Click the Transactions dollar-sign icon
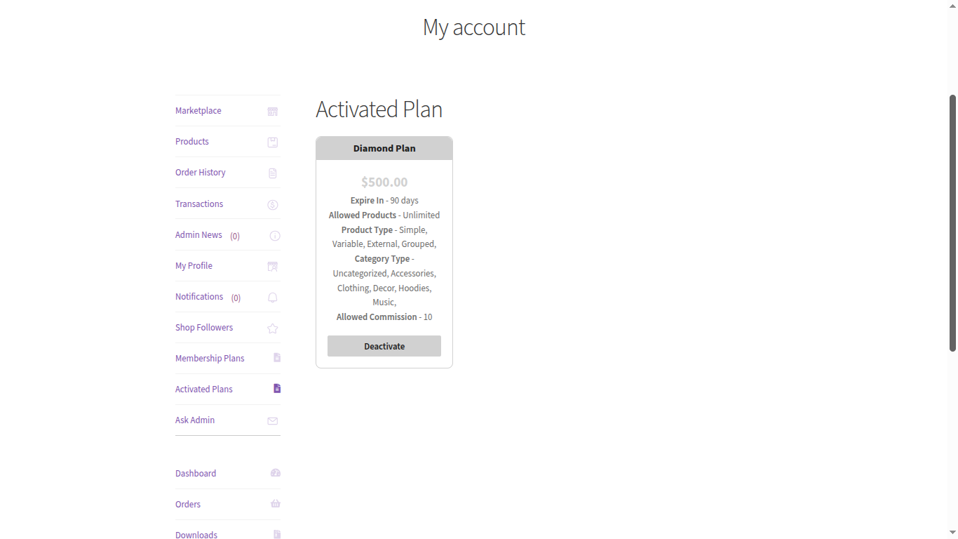 point(272,204)
